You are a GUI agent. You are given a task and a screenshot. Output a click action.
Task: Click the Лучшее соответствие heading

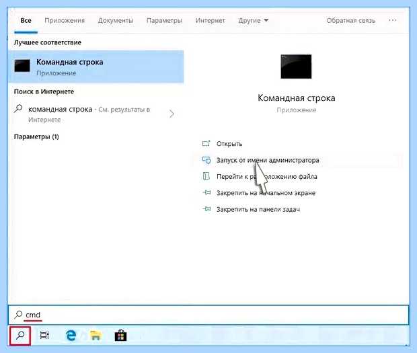click(x=47, y=42)
